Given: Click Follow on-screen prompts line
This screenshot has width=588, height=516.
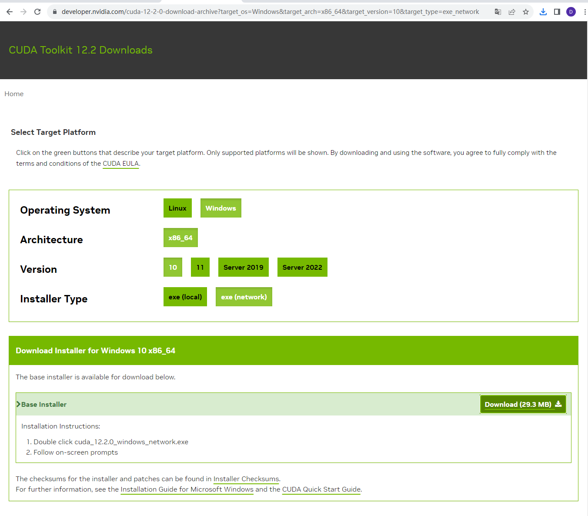Looking at the screenshot, I should 76,452.
